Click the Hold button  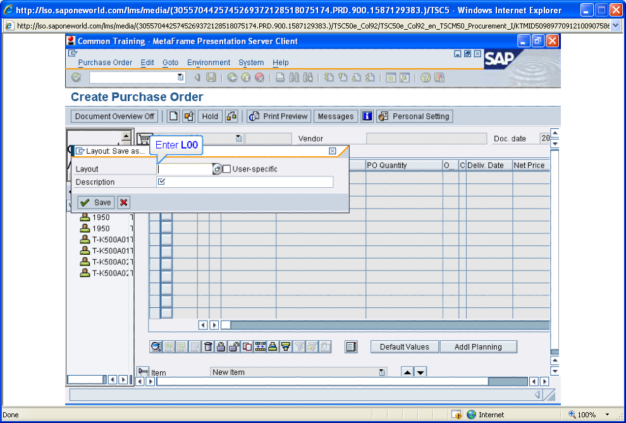[210, 116]
